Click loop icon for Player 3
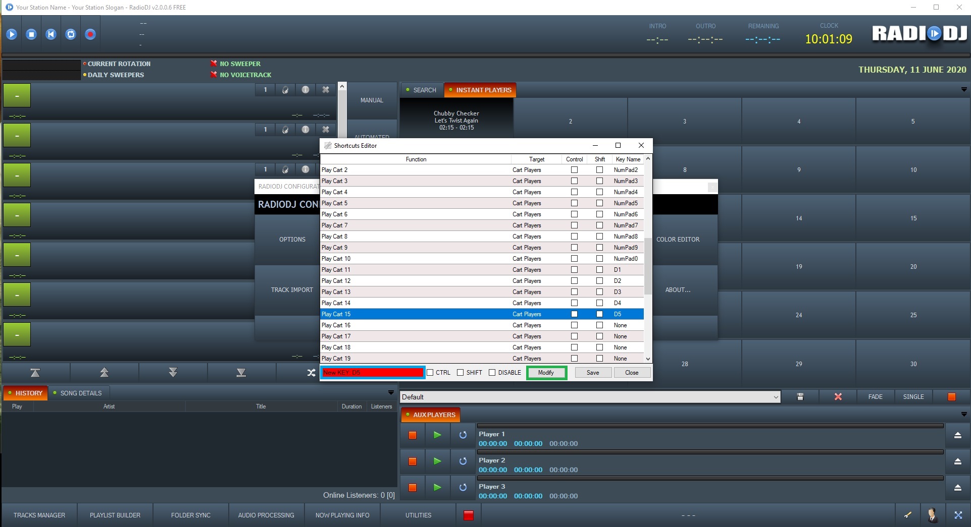Viewport: 971px width, 527px height. pyautogui.click(x=463, y=487)
